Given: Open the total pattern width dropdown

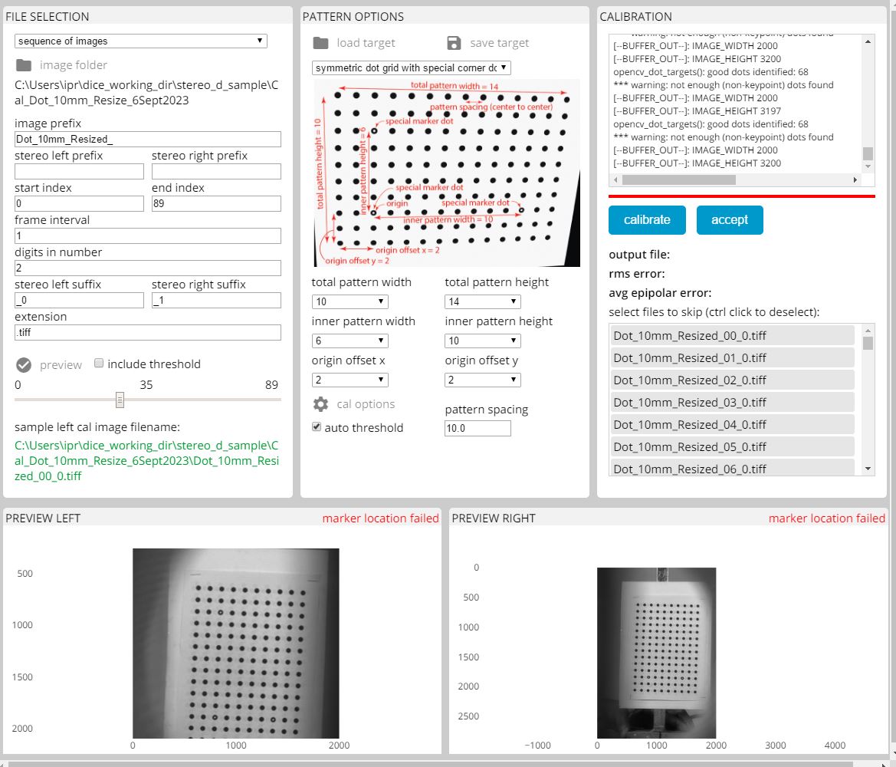Looking at the screenshot, I should pos(350,301).
